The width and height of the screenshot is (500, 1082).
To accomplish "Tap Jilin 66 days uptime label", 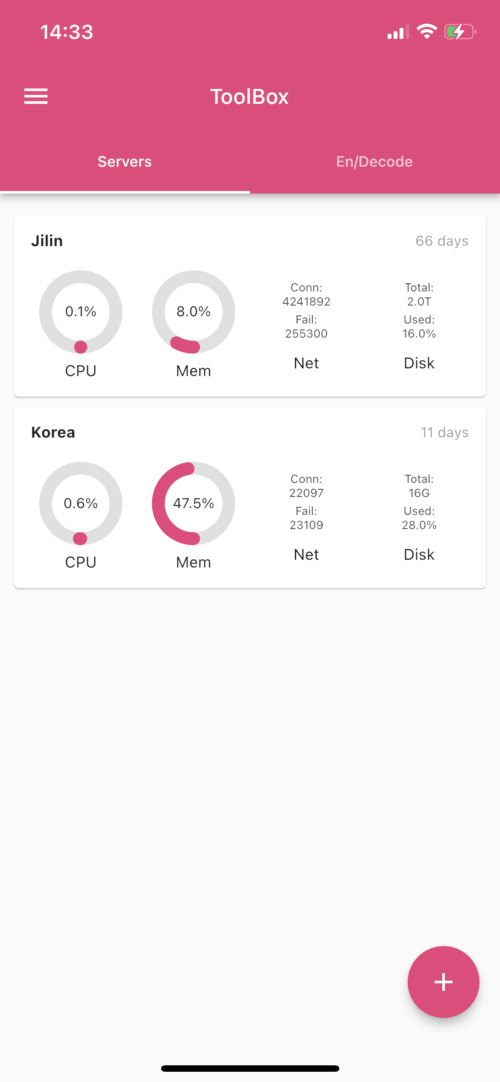I will [442, 241].
